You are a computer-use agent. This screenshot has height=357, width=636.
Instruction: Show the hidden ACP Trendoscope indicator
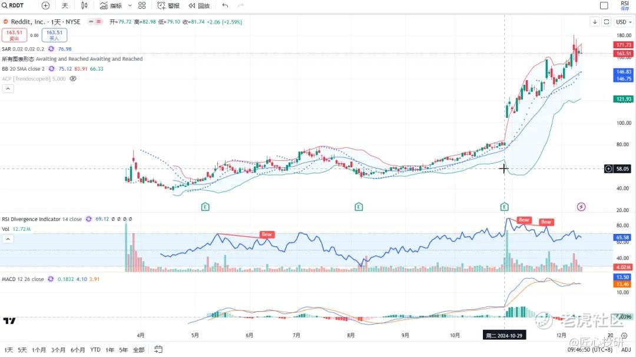pos(73,79)
